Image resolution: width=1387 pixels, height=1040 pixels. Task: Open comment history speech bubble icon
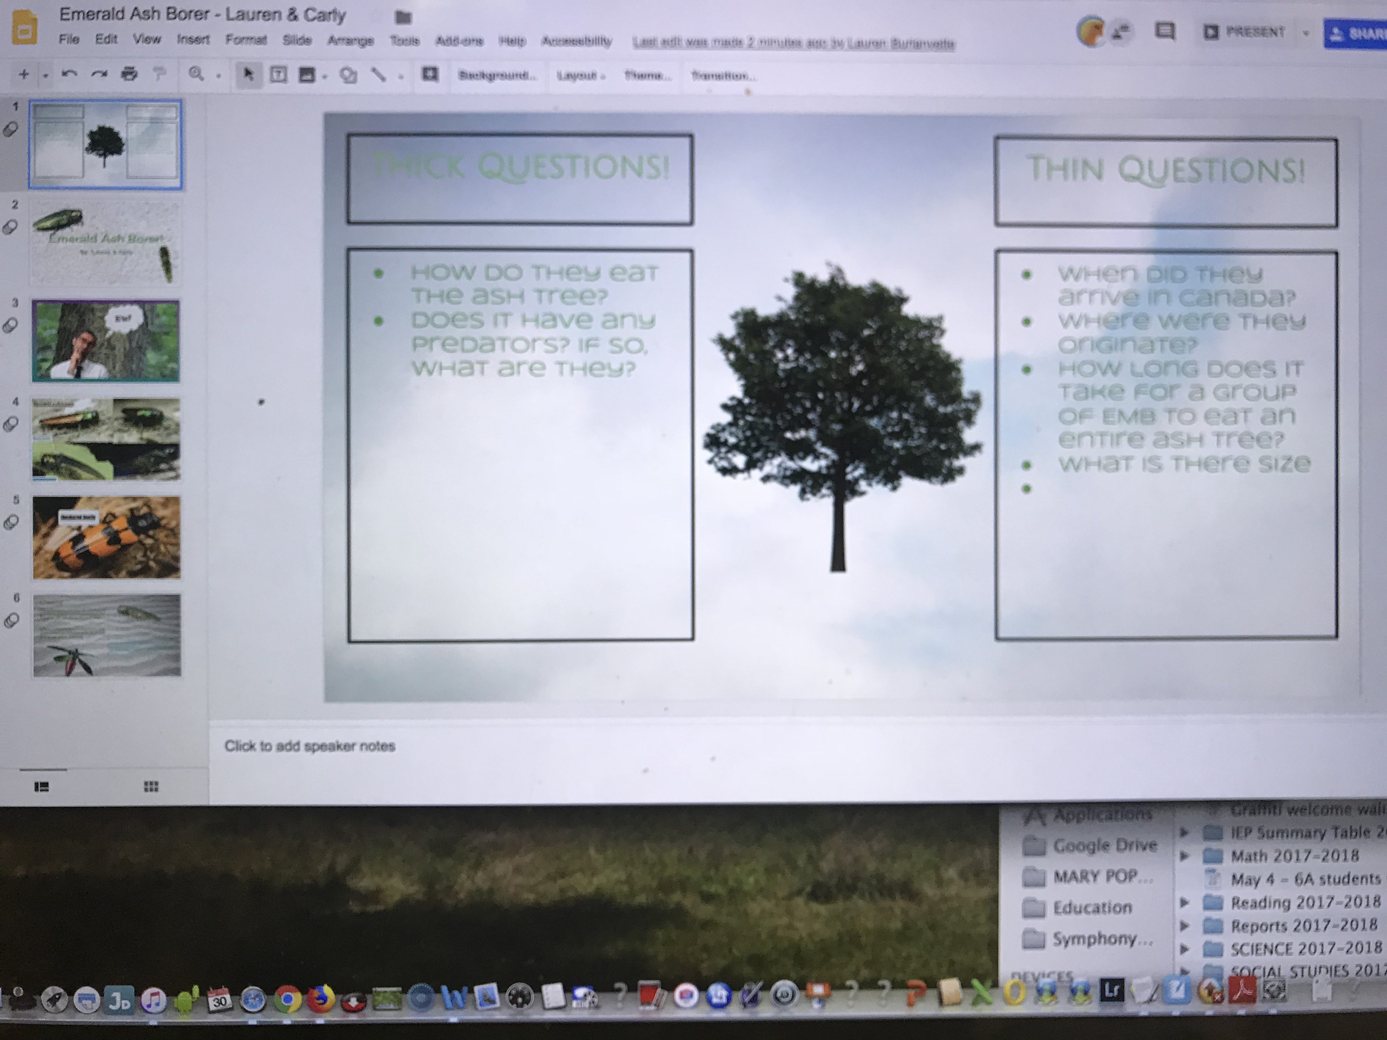(x=1164, y=31)
